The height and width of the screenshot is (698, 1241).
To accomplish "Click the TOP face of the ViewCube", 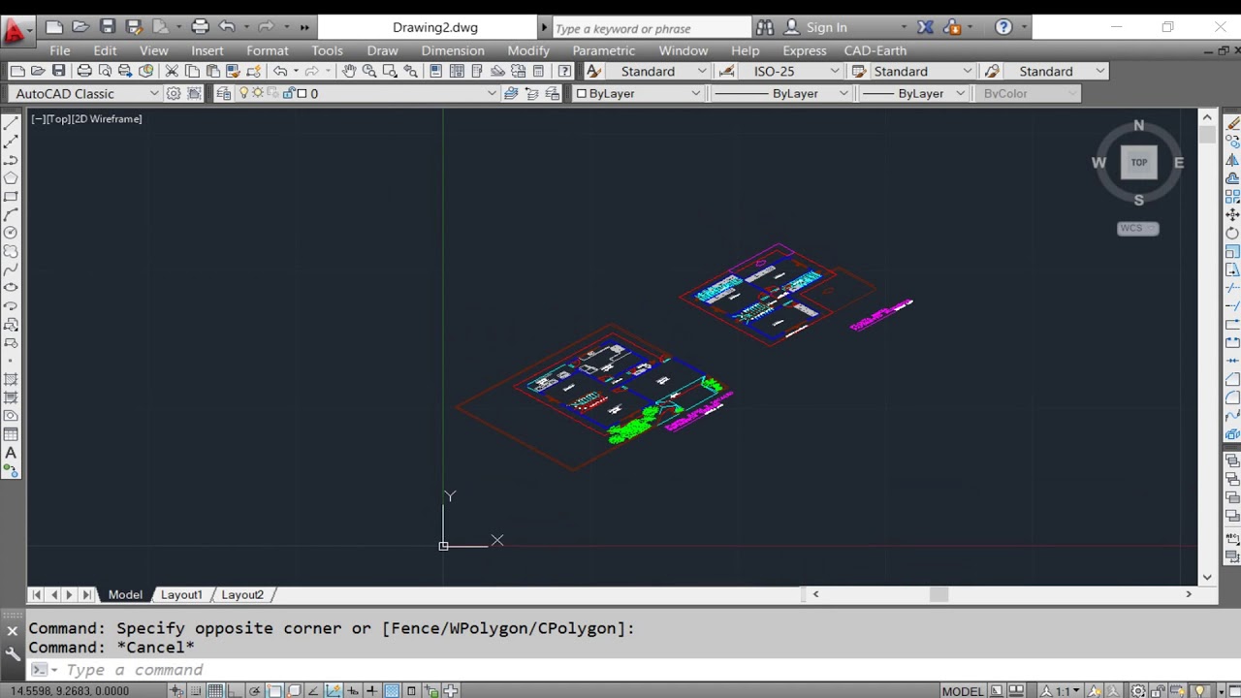I will [x=1139, y=163].
